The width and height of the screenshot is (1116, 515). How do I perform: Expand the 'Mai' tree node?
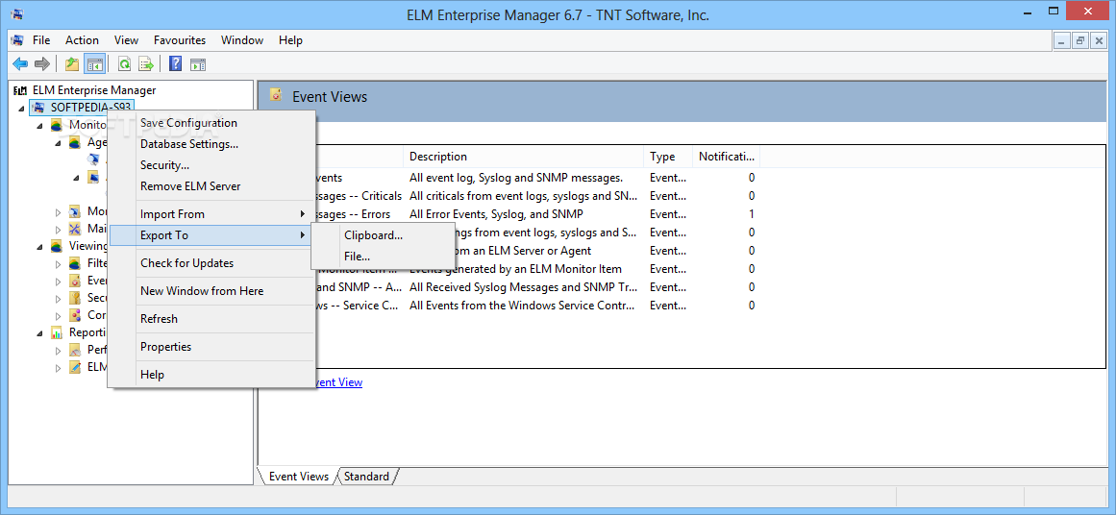click(59, 229)
